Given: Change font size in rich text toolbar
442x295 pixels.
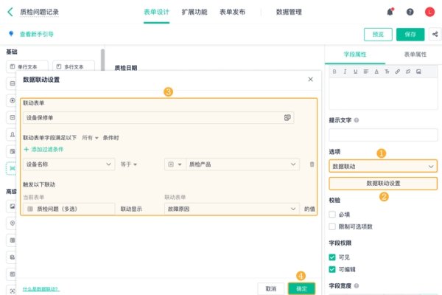Looking at the screenshot, I should tap(387, 72).
